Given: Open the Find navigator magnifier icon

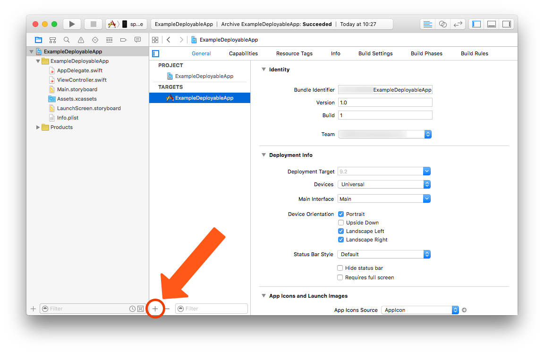Looking at the screenshot, I should coord(67,40).
